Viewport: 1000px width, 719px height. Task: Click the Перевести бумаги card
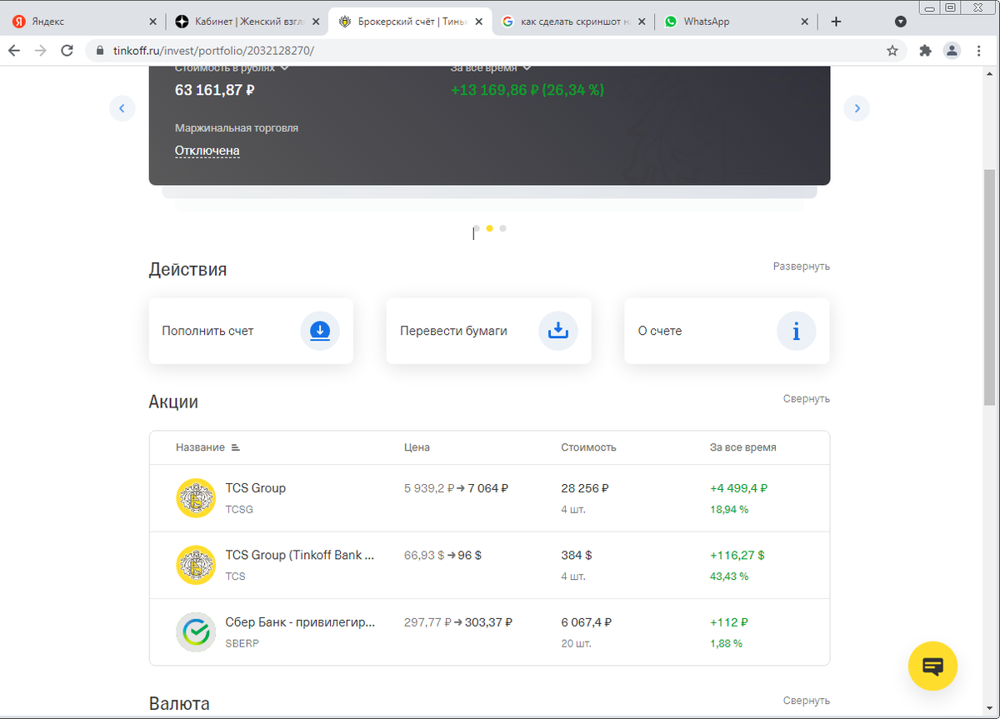[x=488, y=331]
